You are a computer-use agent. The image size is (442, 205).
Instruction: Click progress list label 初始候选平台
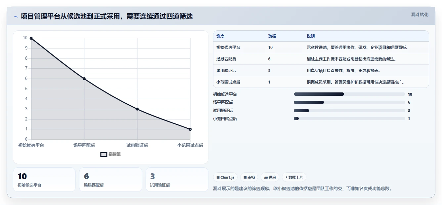225,94
